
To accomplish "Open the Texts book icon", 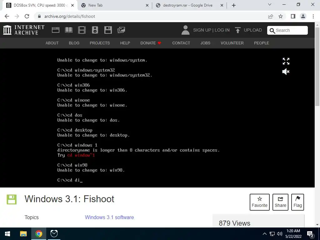I will pyautogui.click(x=69, y=30).
